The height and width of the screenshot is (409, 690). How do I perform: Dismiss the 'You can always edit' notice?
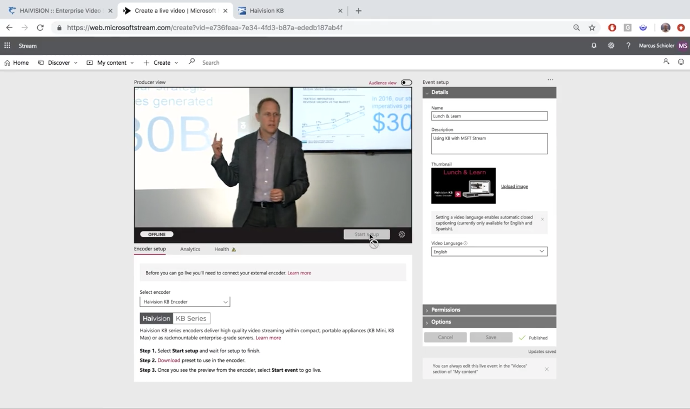click(547, 369)
